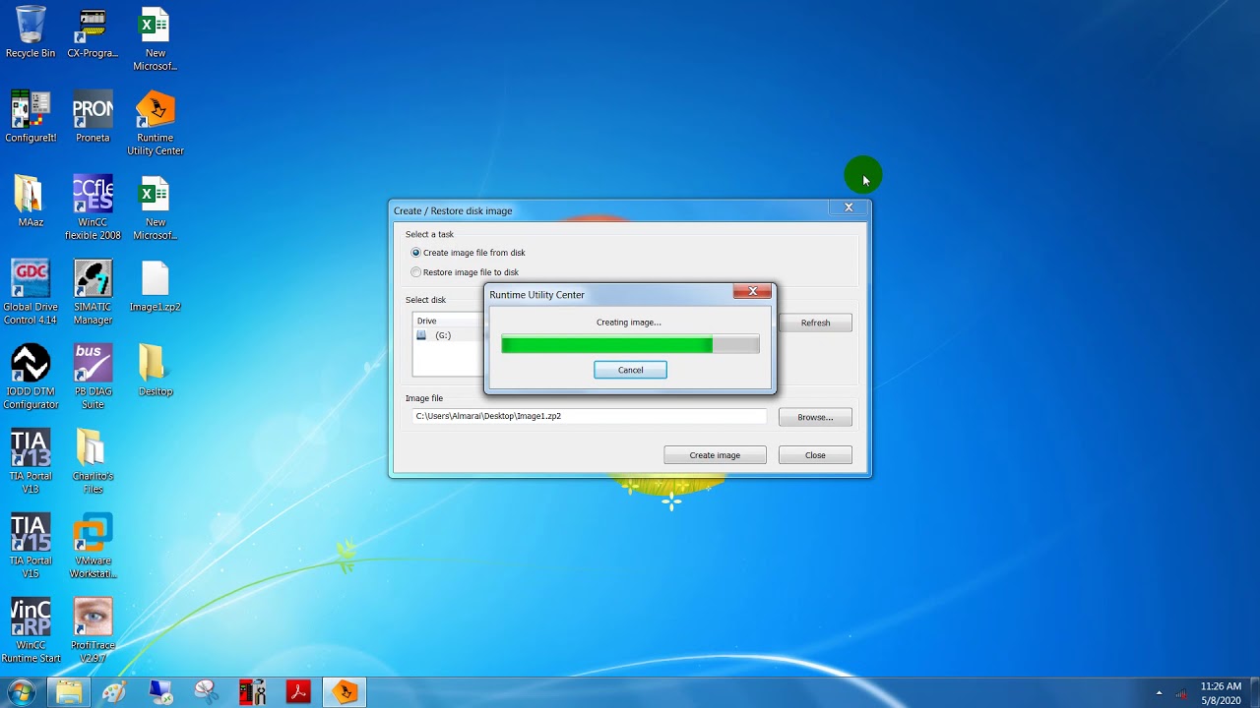Image resolution: width=1260 pixels, height=708 pixels.
Task: Open the ProfiTrace V2.9.7 shortcut
Action: click(93, 630)
